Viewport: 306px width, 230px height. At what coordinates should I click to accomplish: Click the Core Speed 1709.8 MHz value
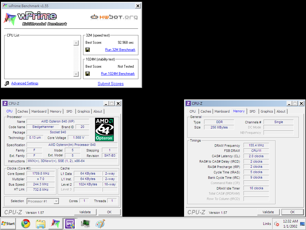point(41,173)
